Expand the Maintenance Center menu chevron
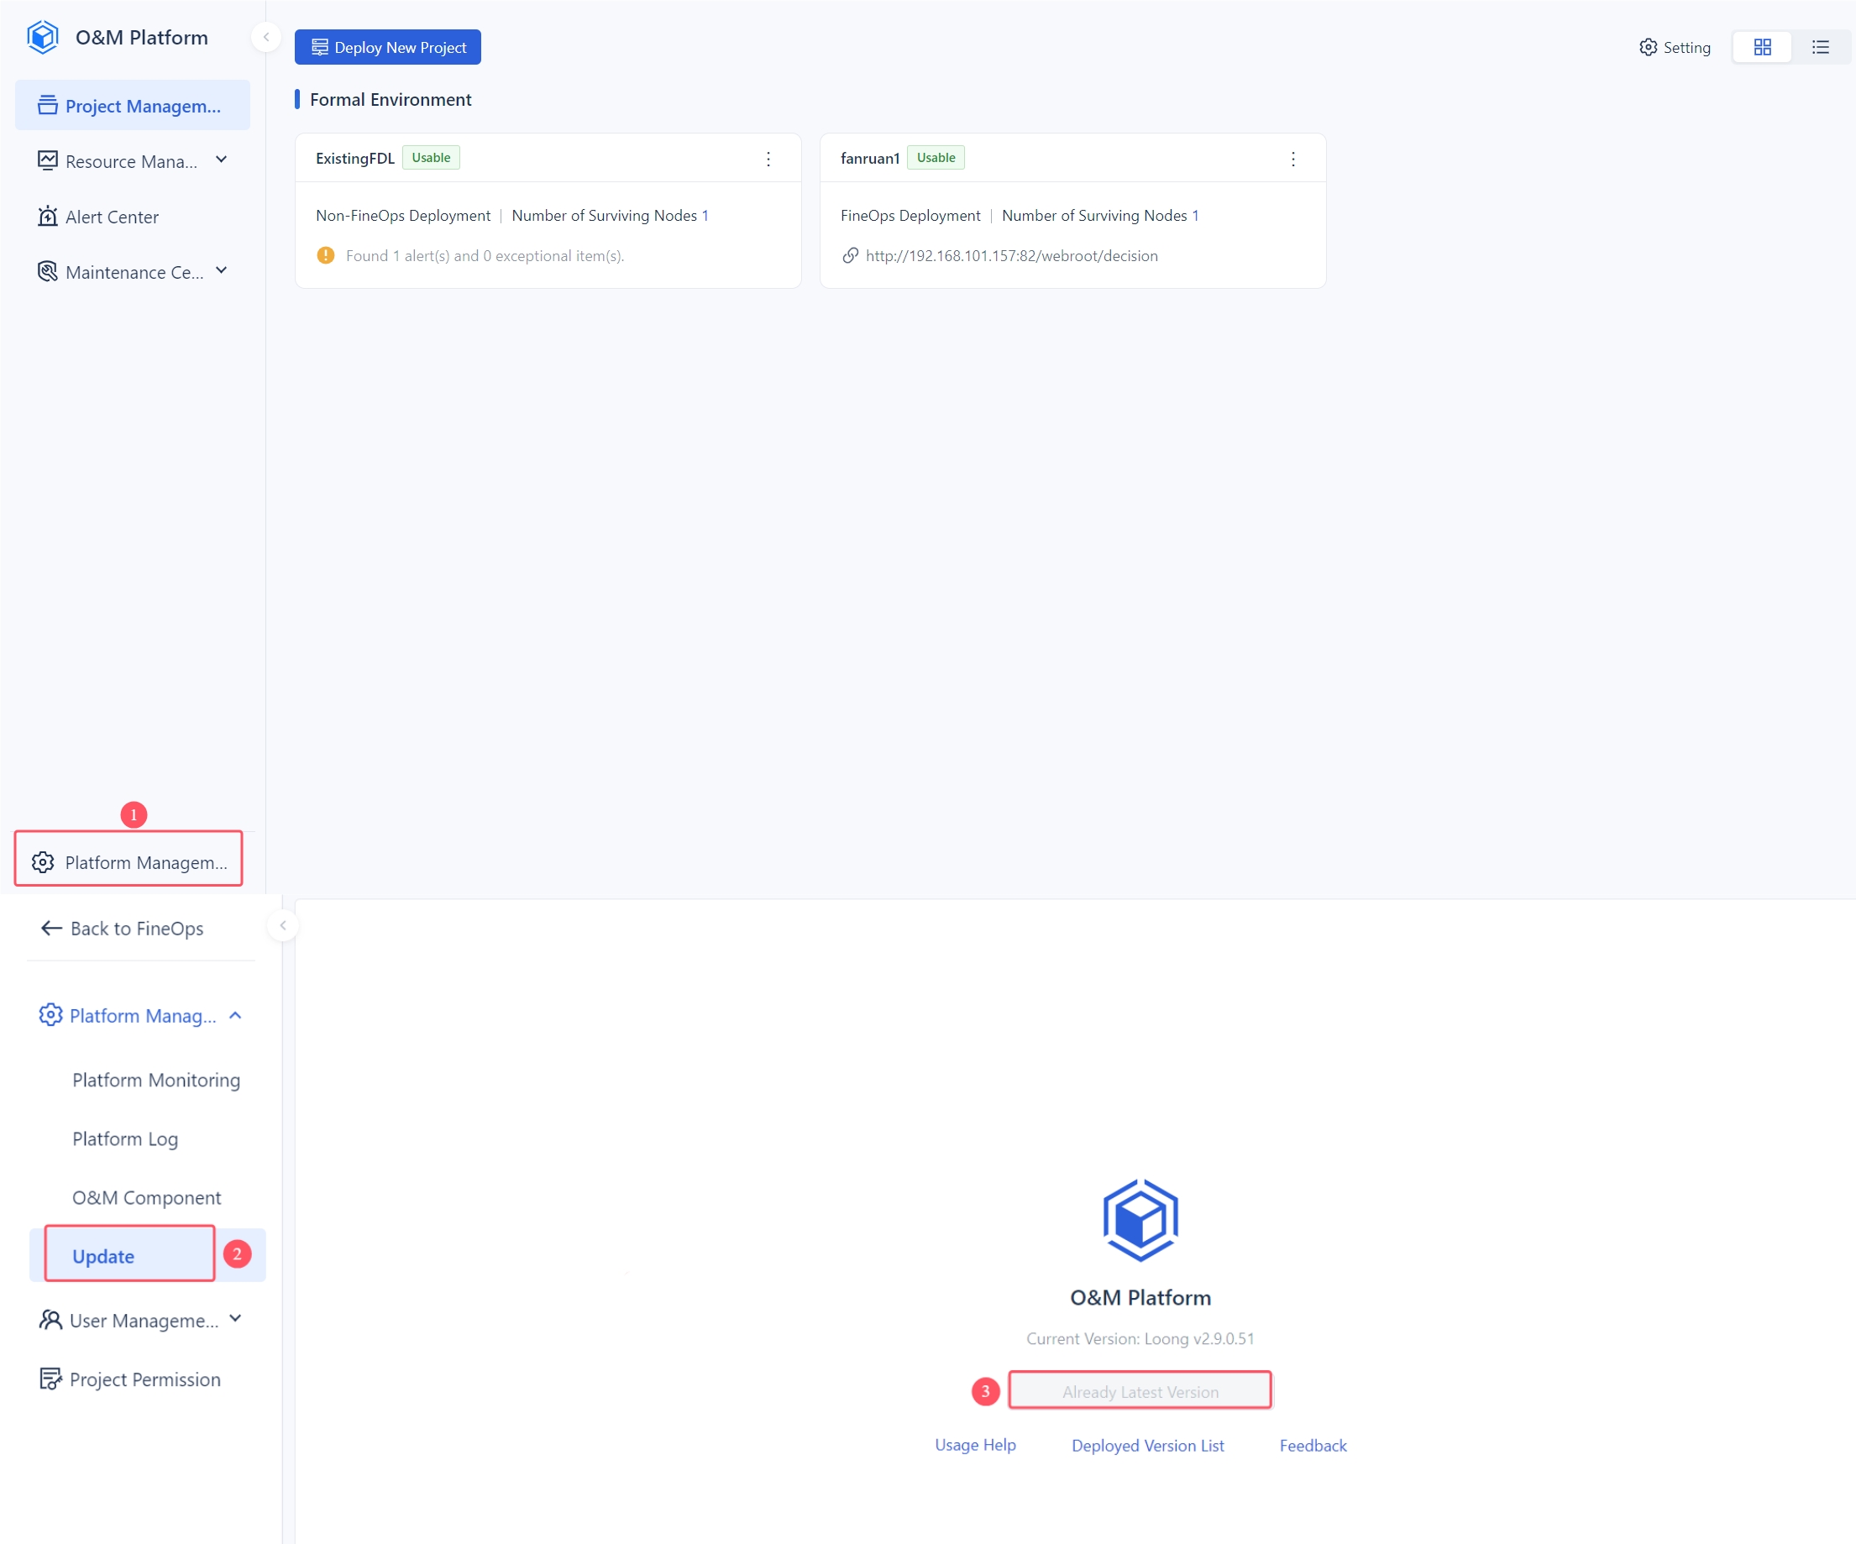1856x1544 pixels. point(222,271)
